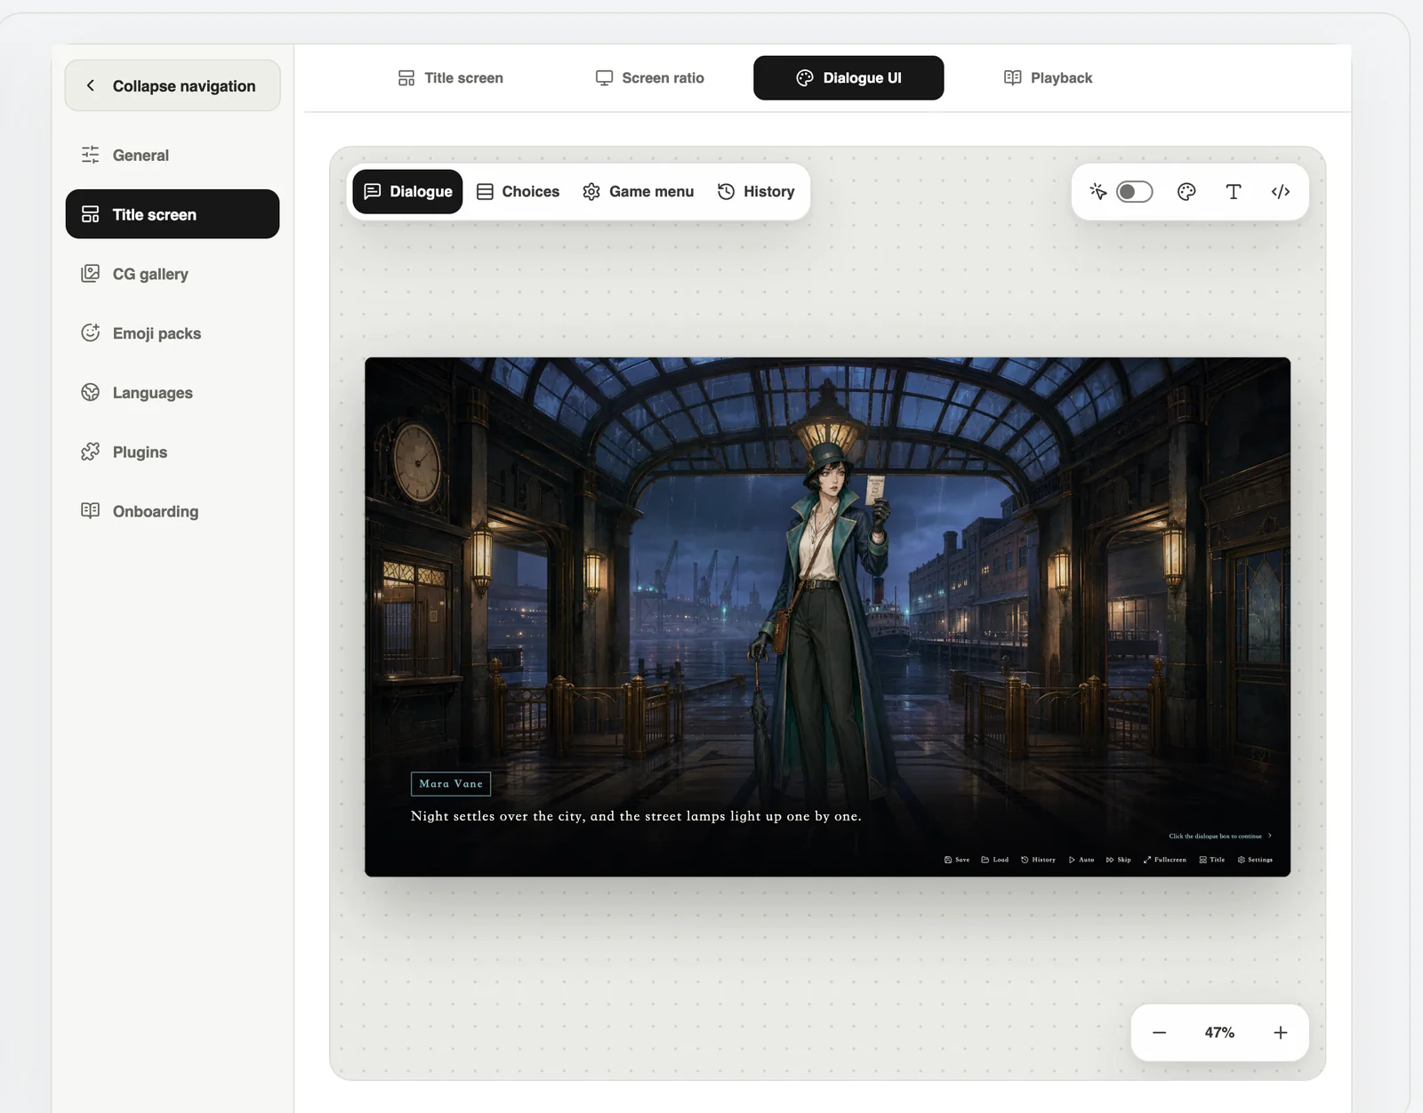The width and height of the screenshot is (1423, 1113).
Task: Select the Dialogue UI tab
Action: (x=848, y=78)
